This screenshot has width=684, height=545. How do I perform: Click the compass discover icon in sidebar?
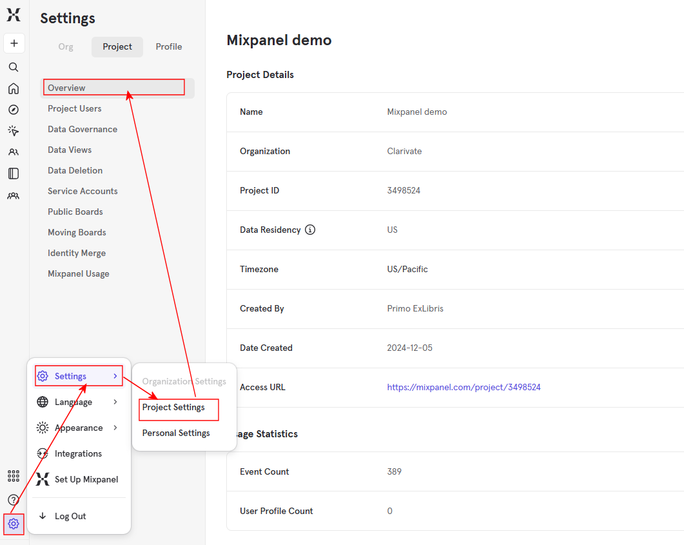(x=14, y=110)
